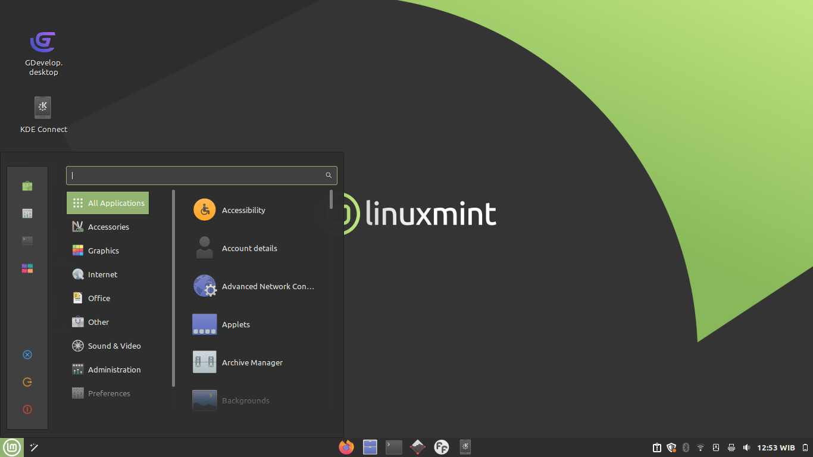Click the battery indicator in tray
The height and width of the screenshot is (457, 813).
coord(804,447)
